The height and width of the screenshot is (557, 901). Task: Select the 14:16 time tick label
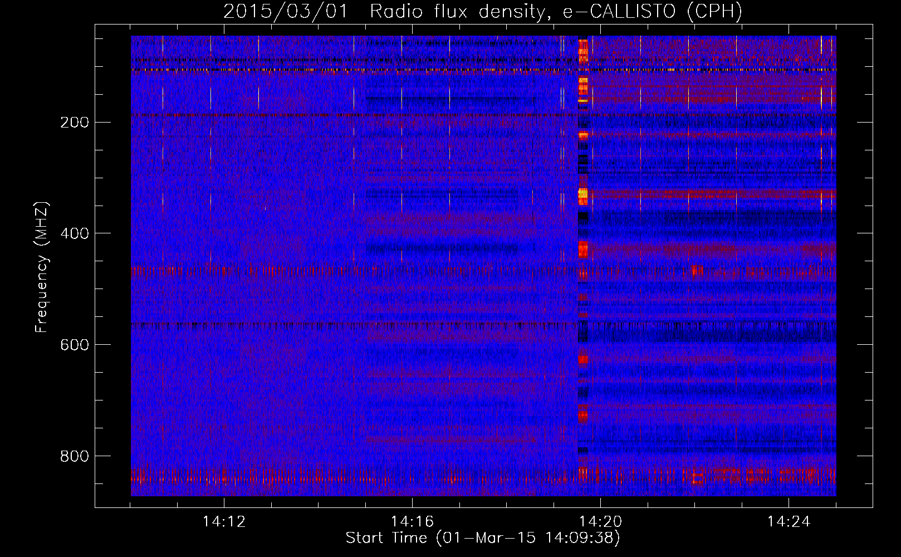pyautogui.click(x=412, y=522)
